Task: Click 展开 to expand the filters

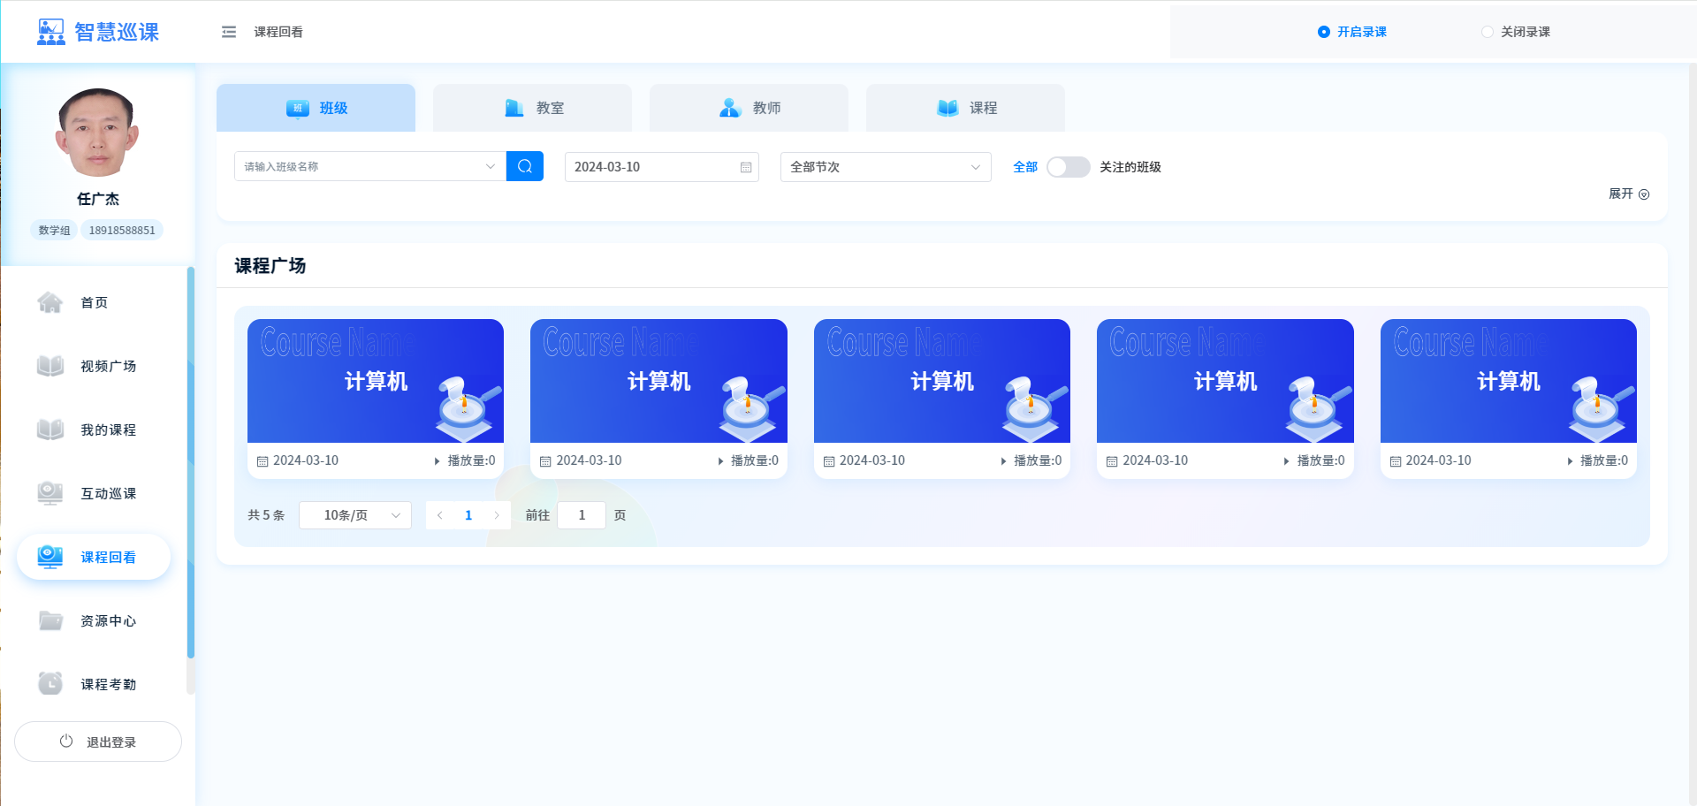Action: 1628,194
